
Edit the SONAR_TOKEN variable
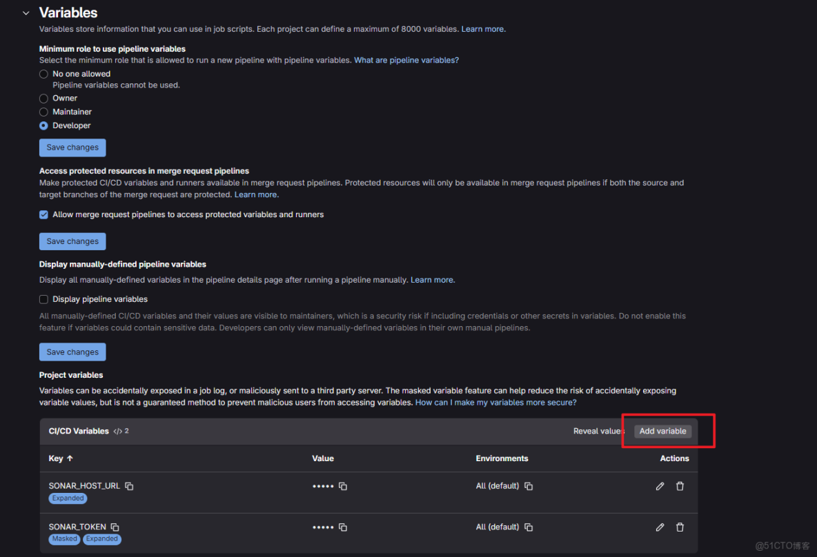tap(660, 527)
